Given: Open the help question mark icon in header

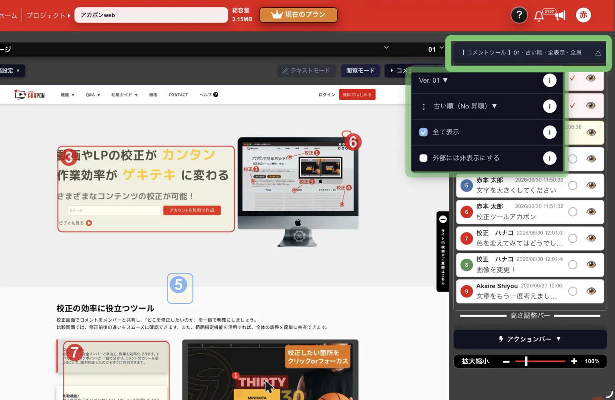Looking at the screenshot, I should (x=519, y=15).
